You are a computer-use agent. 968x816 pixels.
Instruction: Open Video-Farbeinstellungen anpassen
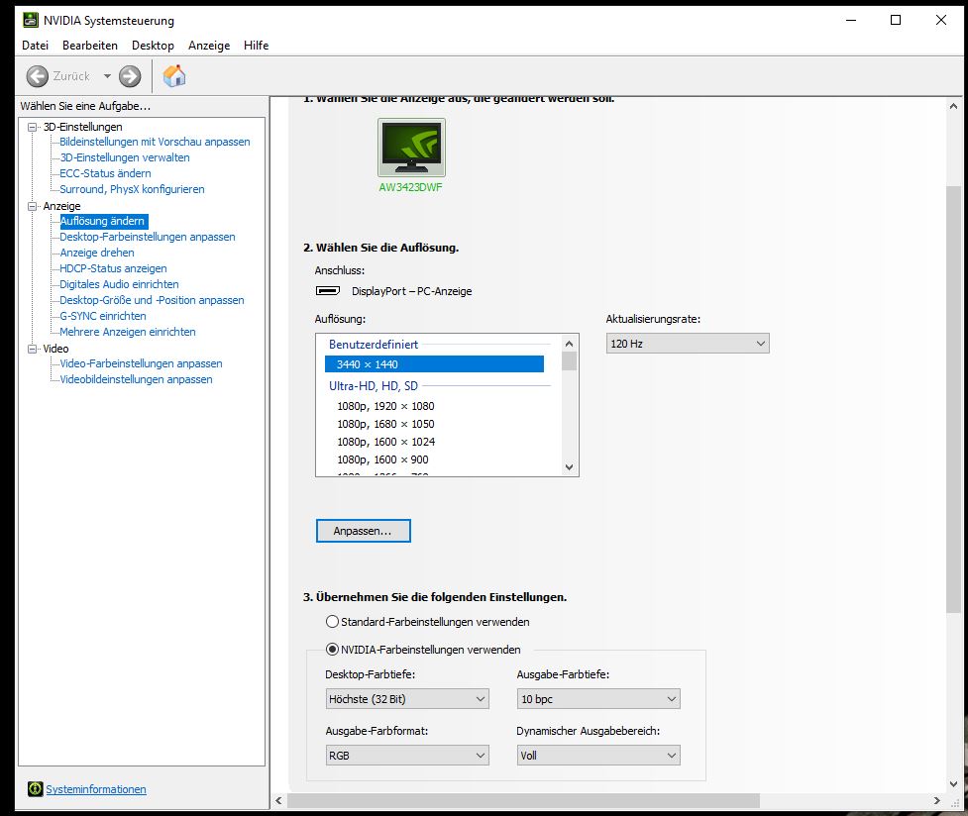click(x=141, y=363)
